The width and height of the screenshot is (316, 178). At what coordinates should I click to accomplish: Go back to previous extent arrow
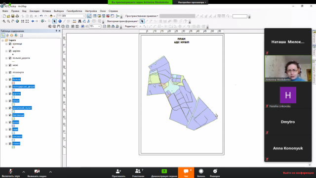click(33, 21)
